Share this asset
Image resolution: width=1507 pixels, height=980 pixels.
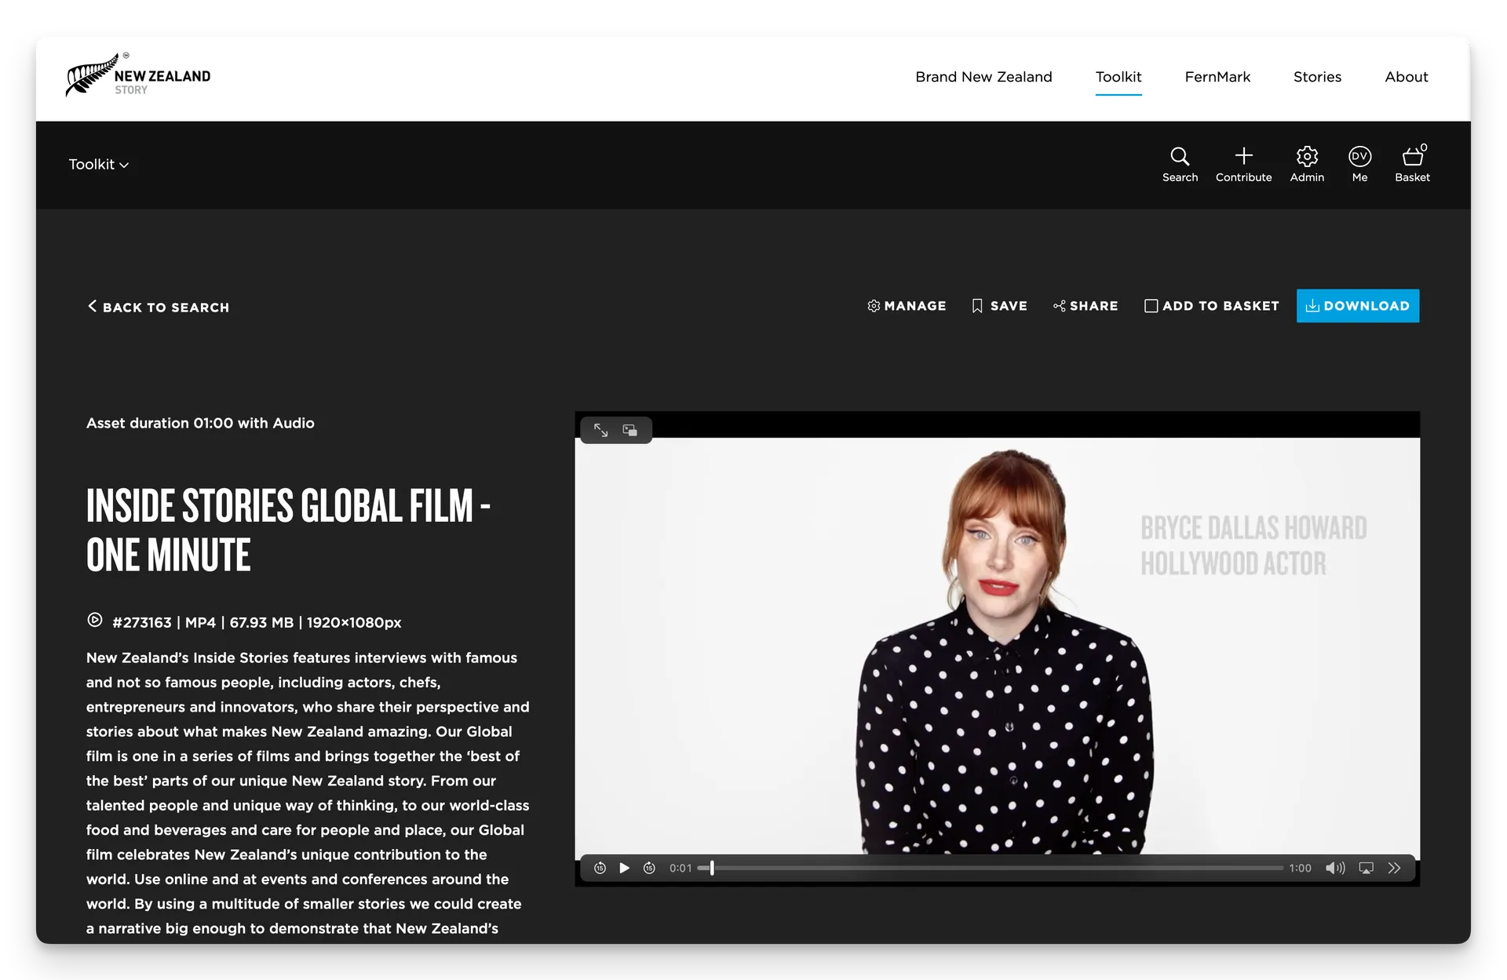point(1086,306)
